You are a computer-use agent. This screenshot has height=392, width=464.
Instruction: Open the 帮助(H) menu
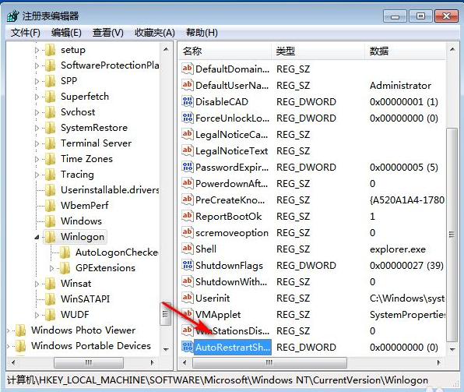202,32
